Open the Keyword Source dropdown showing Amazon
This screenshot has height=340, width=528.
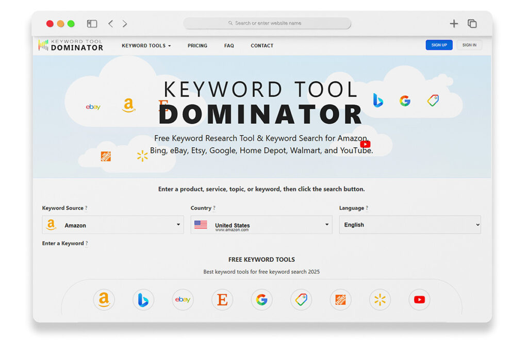coord(113,225)
